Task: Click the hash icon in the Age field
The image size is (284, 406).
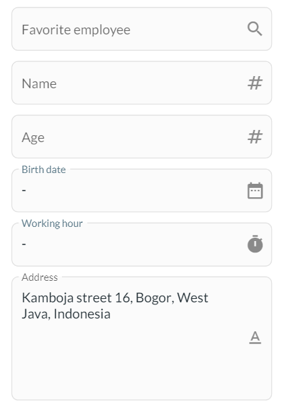Action: tap(255, 137)
